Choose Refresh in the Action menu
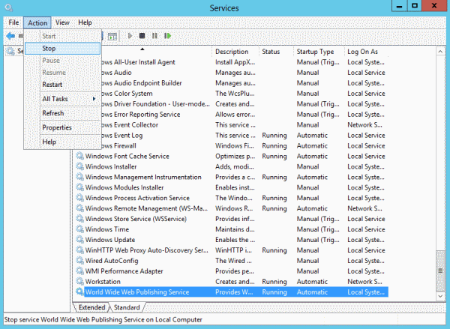 click(62, 113)
